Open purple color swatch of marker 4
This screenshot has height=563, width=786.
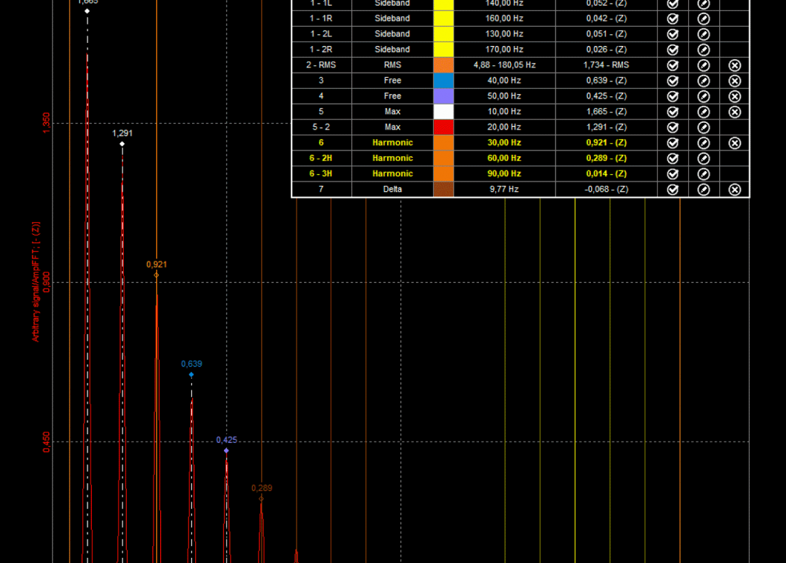pyautogui.click(x=443, y=96)
